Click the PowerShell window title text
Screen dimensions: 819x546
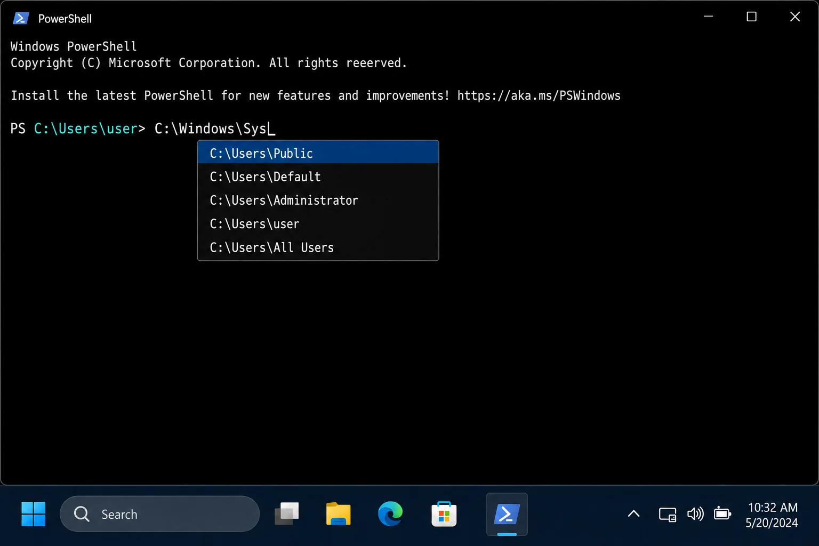65,19
